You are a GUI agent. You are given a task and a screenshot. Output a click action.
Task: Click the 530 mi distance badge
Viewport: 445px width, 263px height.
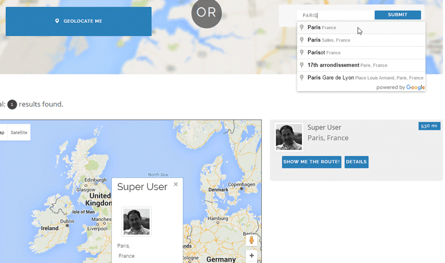429,126
